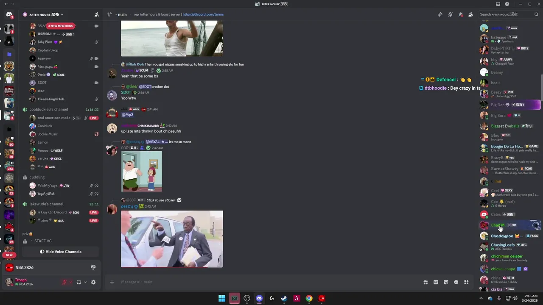The image size is (543, 305).
Task: Click the invite people icon by server name
Action: (97, 14)
